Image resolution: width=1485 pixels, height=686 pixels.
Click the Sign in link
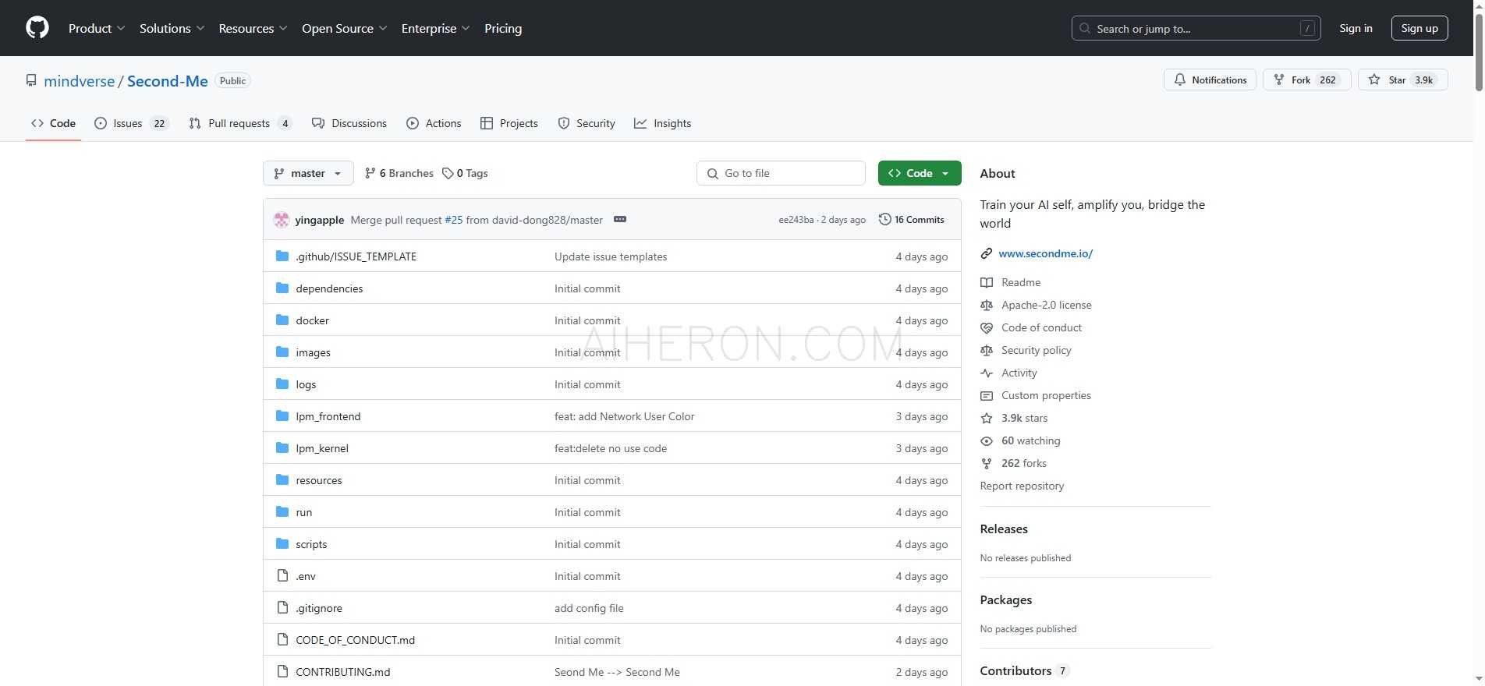pyautogui.click(x=1356, y=28)
